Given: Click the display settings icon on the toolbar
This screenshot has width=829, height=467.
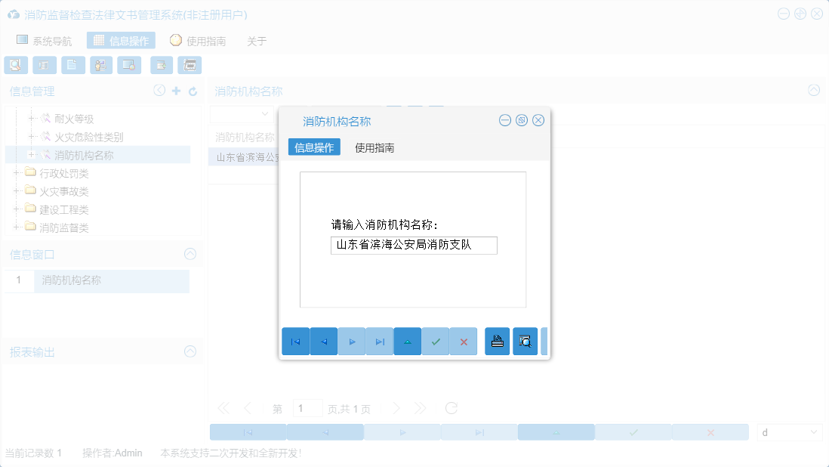Looking at the screenshot, I should [x=129, y=65].
